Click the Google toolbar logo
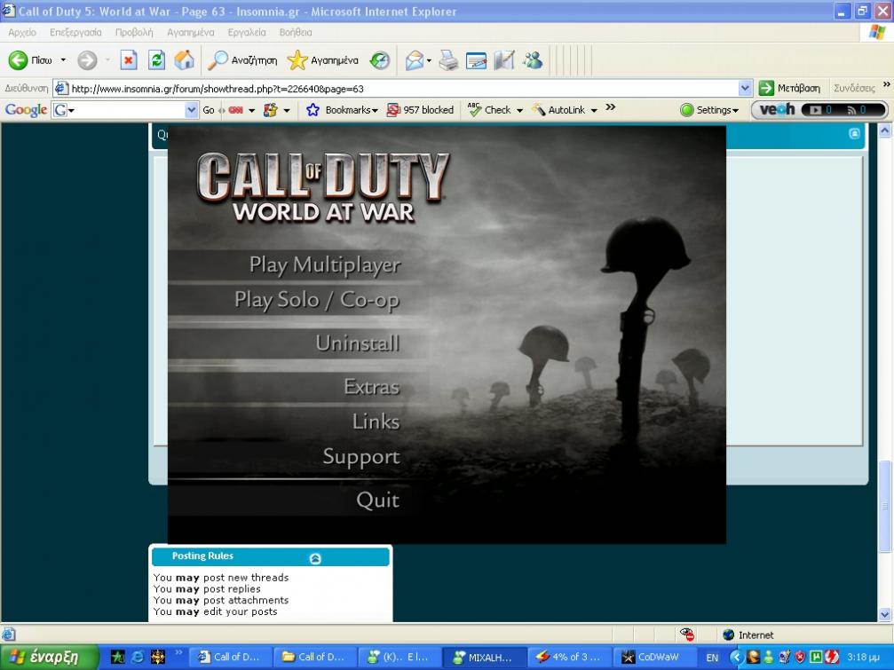 [26, 110]
